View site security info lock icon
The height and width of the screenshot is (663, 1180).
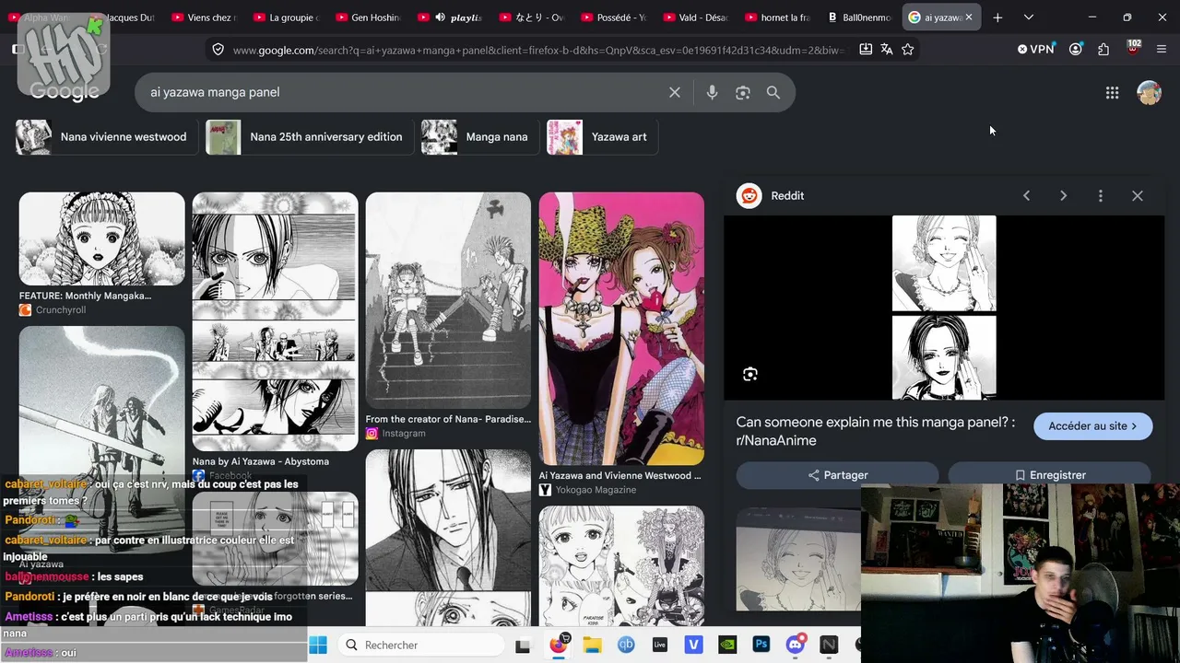(x=218, y=49)
